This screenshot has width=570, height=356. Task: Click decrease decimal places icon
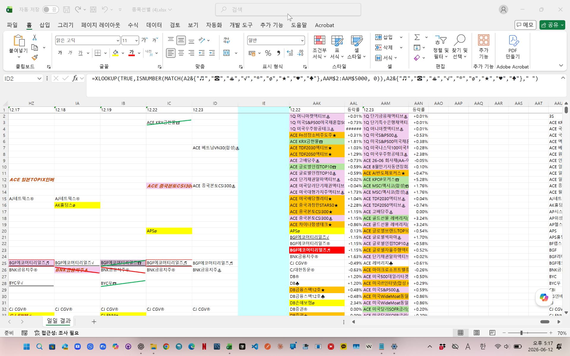tap(300, 53)
